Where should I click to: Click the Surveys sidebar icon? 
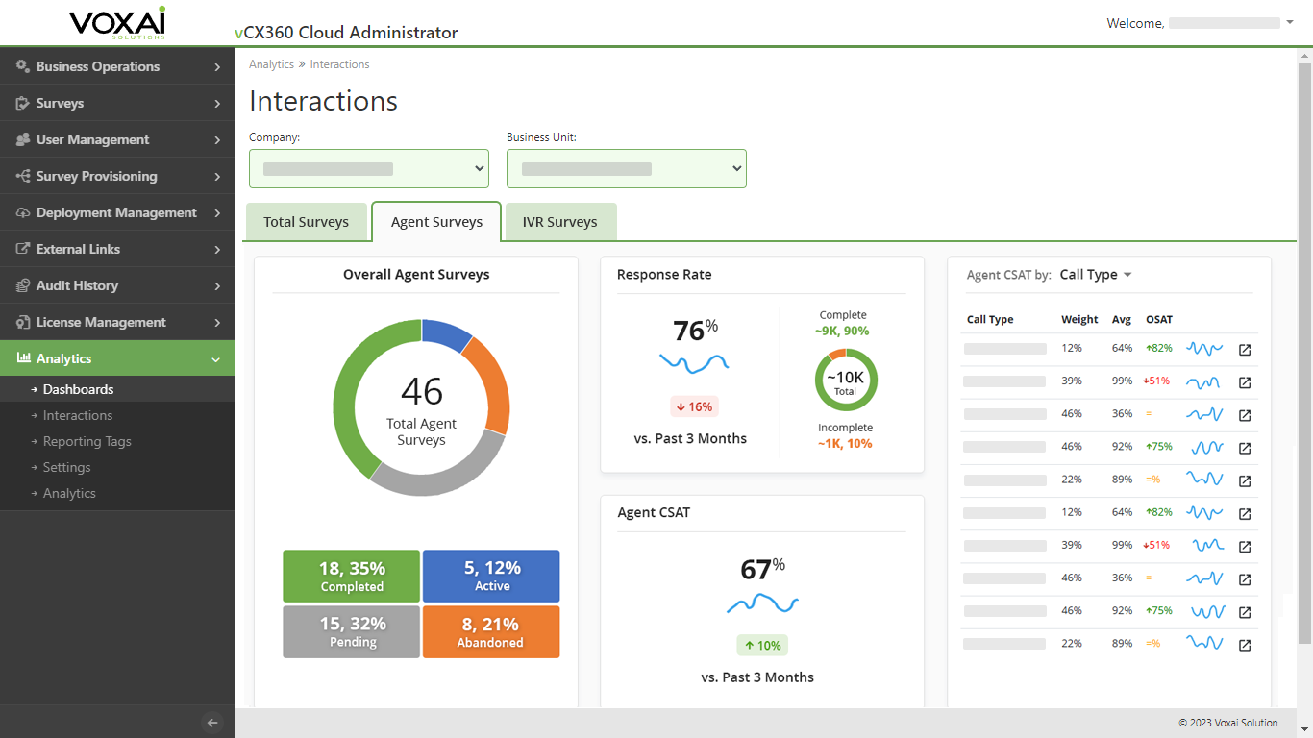point(23,103)
